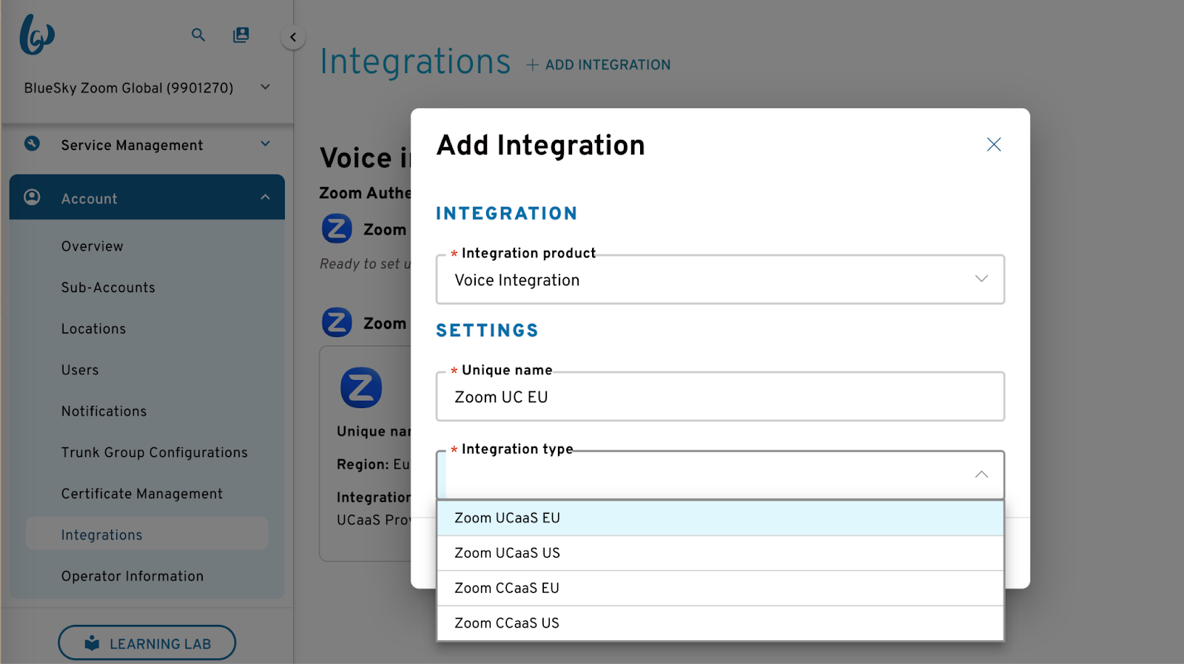
Task: Close the Add Integration dialog
Action: (x=994, y=144)
